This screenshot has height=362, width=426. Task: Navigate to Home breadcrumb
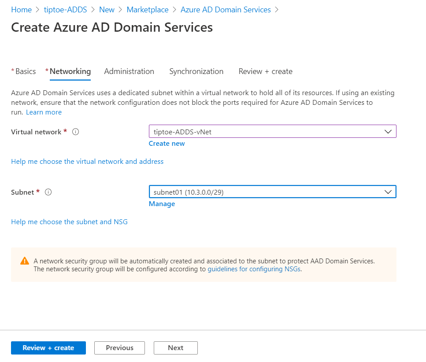coord(22,10)
